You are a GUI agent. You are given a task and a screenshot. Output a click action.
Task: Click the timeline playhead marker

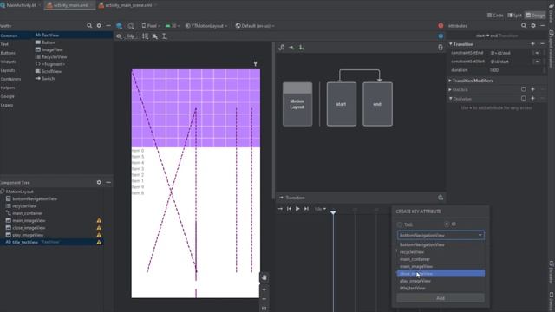(333, 212)
